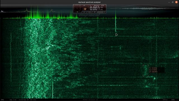Viewport: 179px width, 101px height.
Task: Click the scroll time readout in status bar
Action: coord(27,100)
